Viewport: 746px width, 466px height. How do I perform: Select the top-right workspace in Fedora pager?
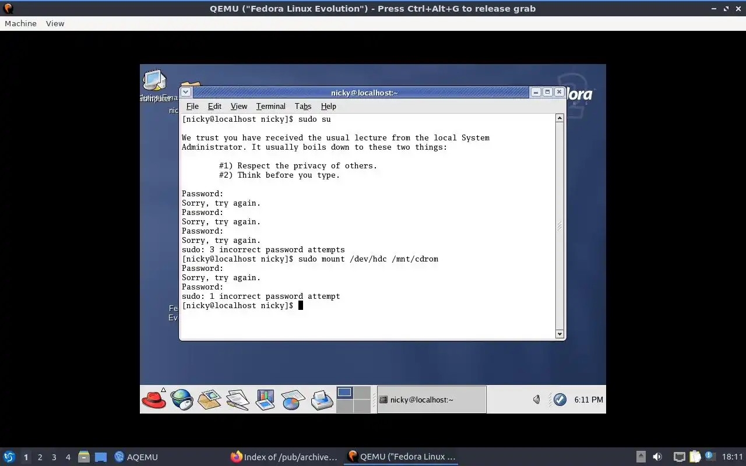(362, 393)
